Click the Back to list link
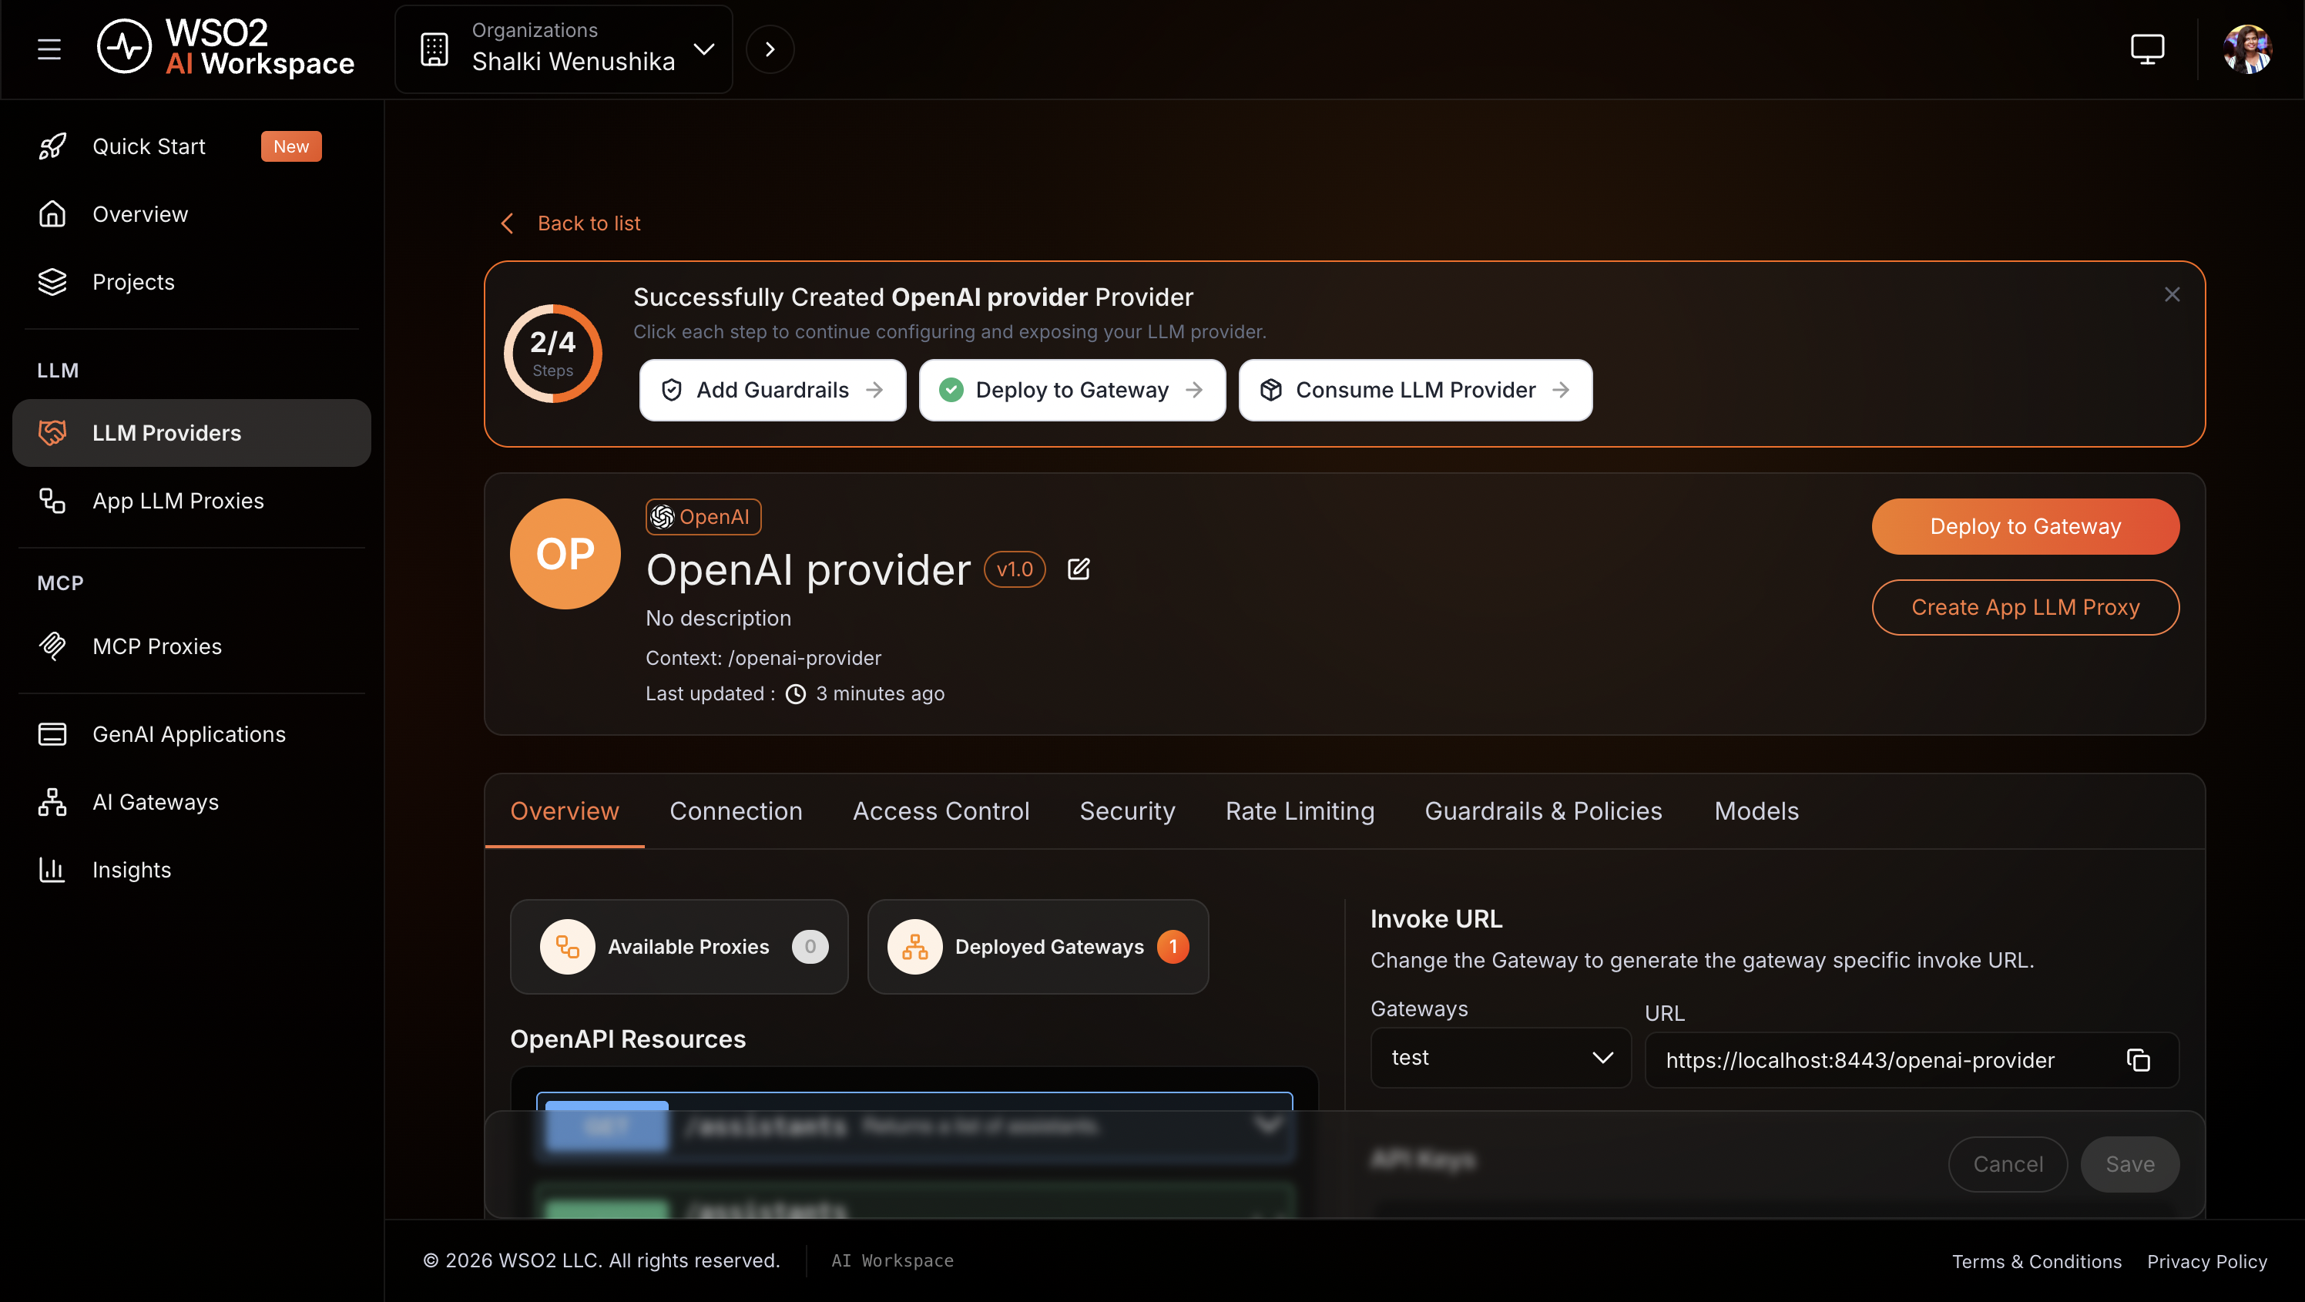Image resolution: width=2305 pixels, height=1302 pixels. pyautogui.click(x=589, y=223)
